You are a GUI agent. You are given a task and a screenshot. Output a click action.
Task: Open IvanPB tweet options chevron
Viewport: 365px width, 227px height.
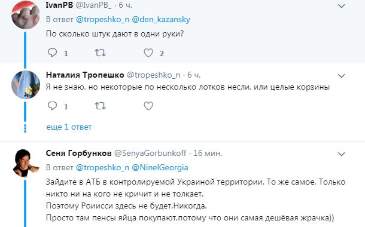(x=341, y=6)
